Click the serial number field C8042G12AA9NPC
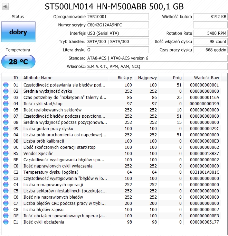The width and height of the screenshot is (228, 236). [118, 25]
